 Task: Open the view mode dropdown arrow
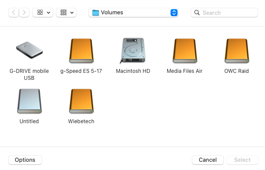[48, 13]
